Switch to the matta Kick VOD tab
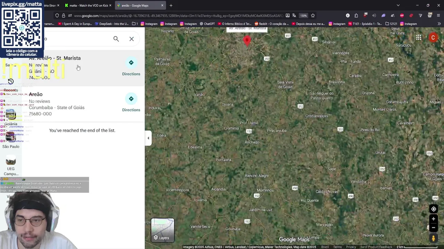 (88, 6)
